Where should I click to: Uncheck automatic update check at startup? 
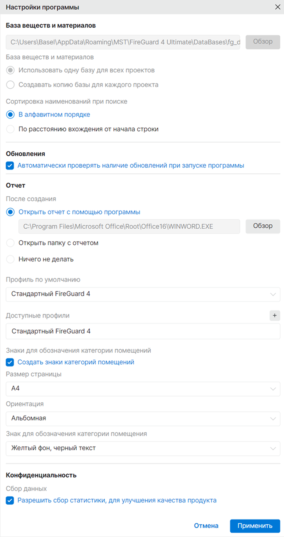(x=10, y=165)
